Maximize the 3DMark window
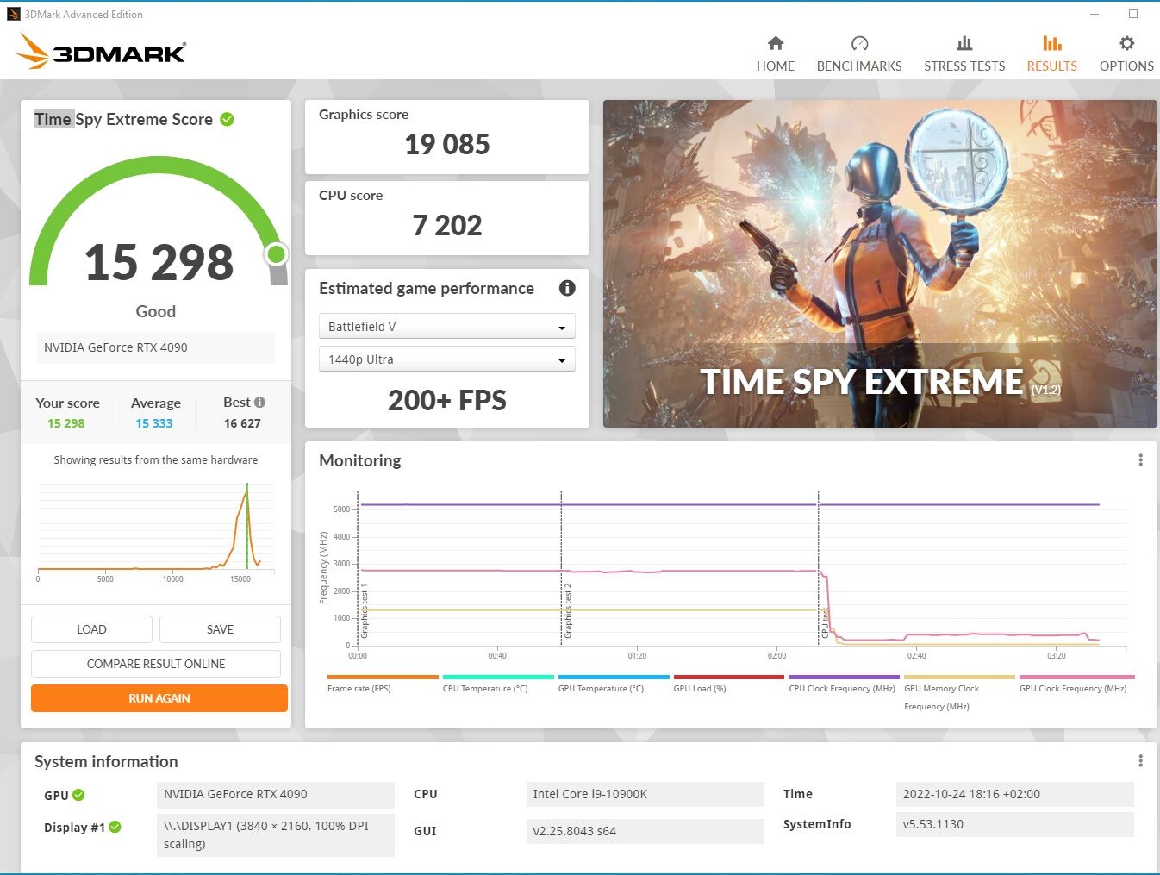 coord(1133,14)
